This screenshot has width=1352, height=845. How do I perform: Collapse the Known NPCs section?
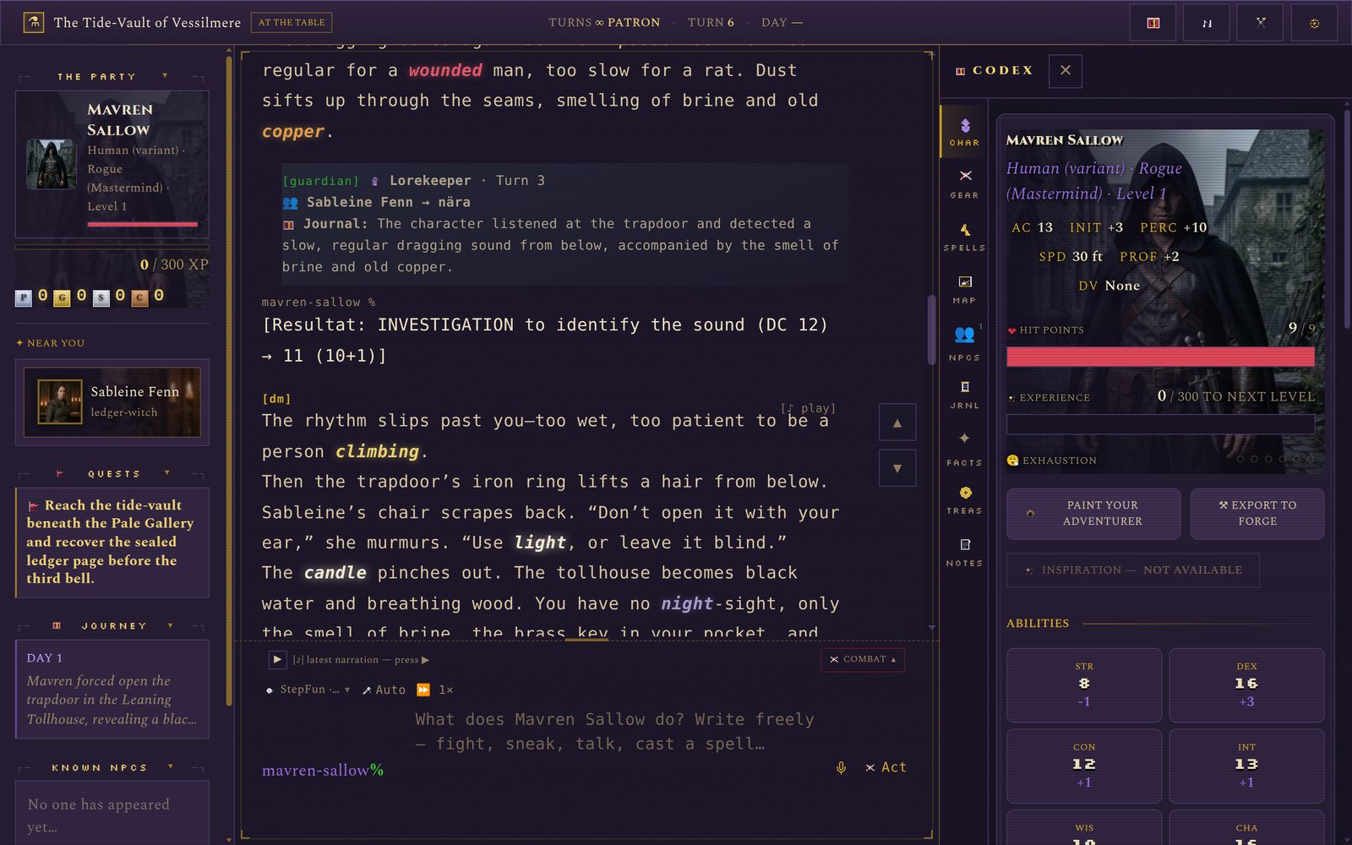point(171,767)
